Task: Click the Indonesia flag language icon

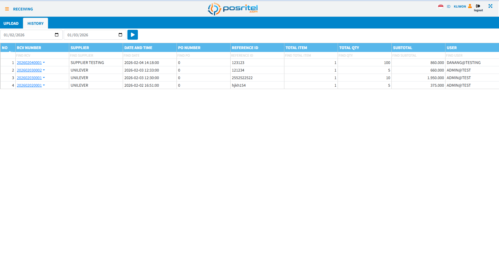Action: pos(441,7)
